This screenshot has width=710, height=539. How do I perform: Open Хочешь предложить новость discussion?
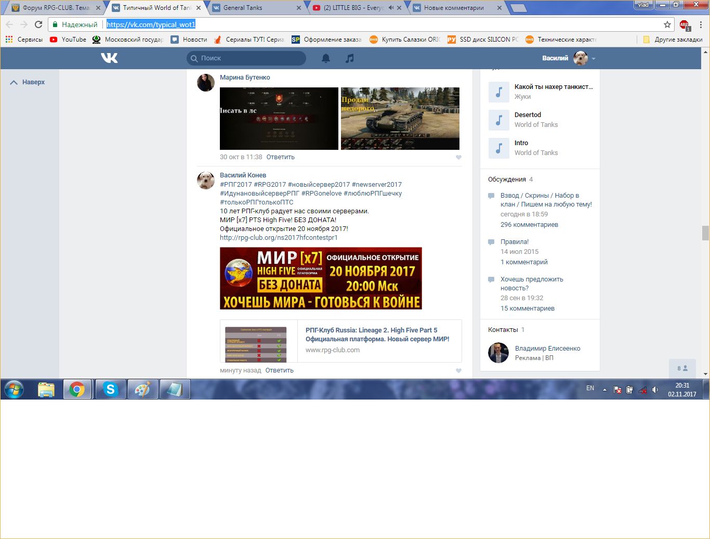coord(532,284)
